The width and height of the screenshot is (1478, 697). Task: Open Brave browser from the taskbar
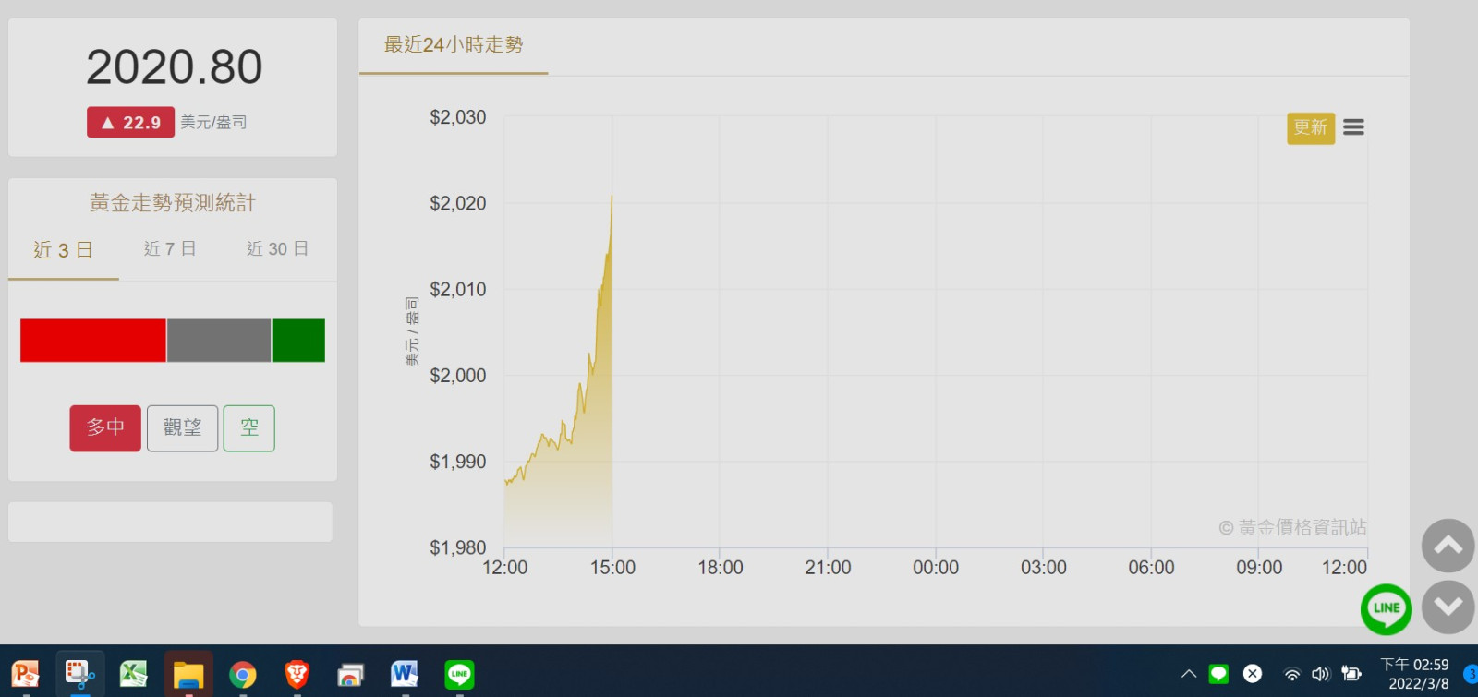coord(297,674)
